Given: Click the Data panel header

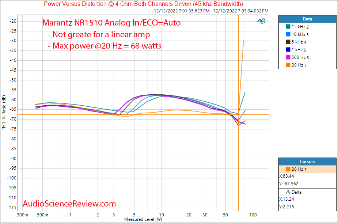Looking at the screenshot, I should (307, 19).
